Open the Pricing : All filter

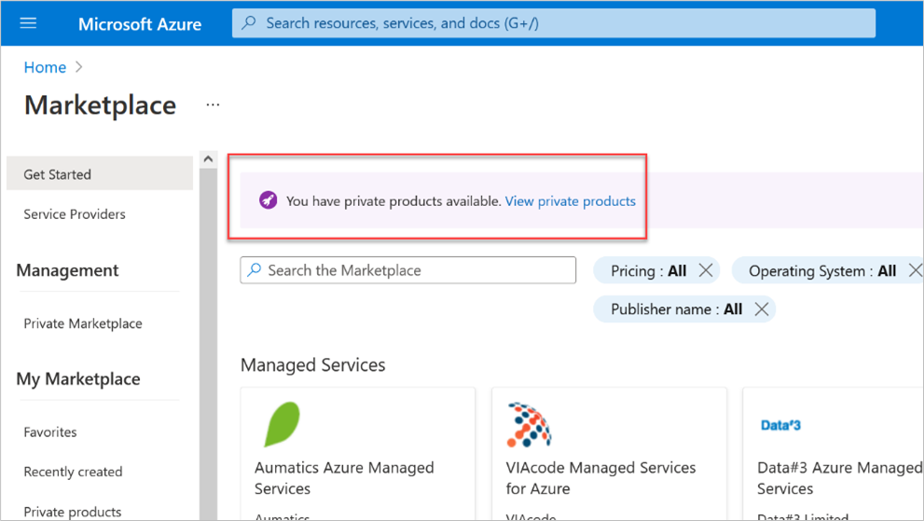tap(648, 271)
